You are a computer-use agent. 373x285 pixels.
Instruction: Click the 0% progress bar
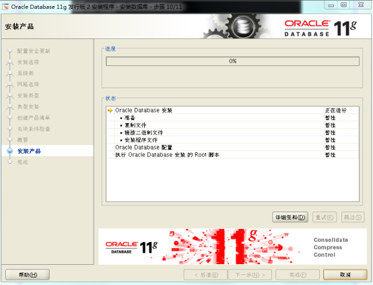(x=232, y=61)
